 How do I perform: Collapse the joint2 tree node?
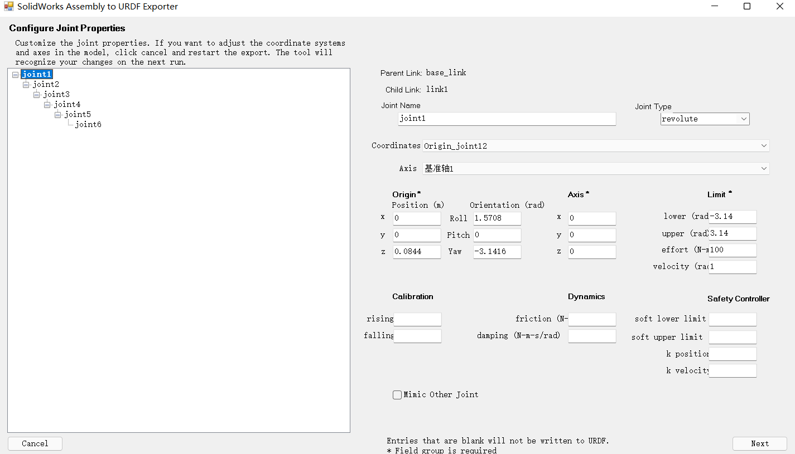26,85
